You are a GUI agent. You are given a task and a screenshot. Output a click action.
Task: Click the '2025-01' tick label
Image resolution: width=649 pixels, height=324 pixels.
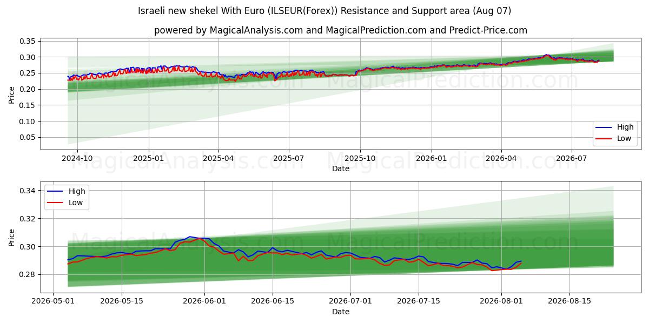tap(148, 158)
